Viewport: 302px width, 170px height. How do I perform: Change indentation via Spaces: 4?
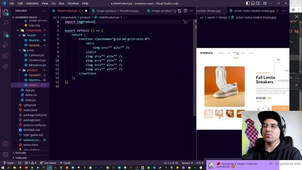point(187,163)
